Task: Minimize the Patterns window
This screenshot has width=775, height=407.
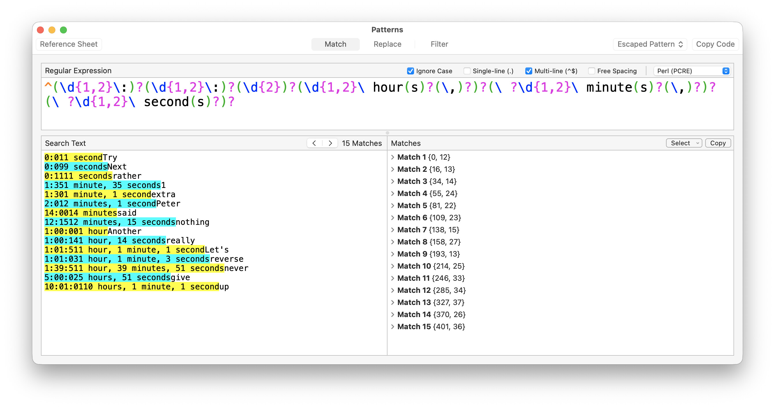Action: (x=52, y=30)
